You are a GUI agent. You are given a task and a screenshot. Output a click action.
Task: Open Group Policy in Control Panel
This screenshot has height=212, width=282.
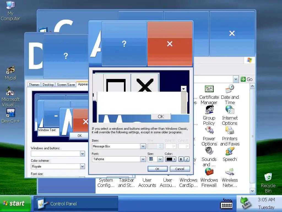click(x=209, y=116)
